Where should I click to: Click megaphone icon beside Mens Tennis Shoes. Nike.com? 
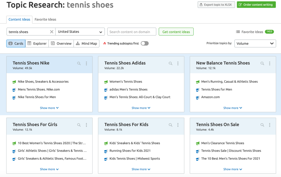(14, 90)
